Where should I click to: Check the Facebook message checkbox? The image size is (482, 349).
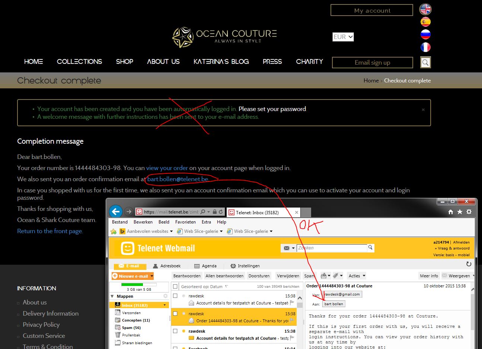point(175,347)
